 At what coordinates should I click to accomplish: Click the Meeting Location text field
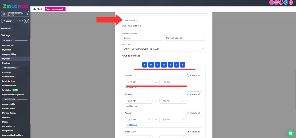pos(185,38)
